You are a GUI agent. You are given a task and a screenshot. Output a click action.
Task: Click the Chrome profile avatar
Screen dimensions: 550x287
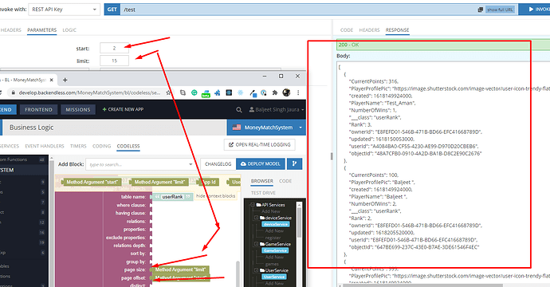point(286,92)
